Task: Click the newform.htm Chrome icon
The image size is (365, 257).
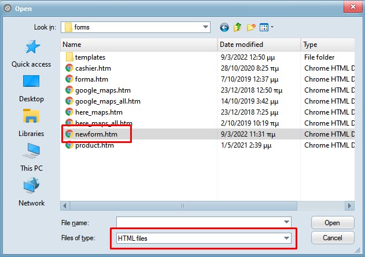Action: 69,134
